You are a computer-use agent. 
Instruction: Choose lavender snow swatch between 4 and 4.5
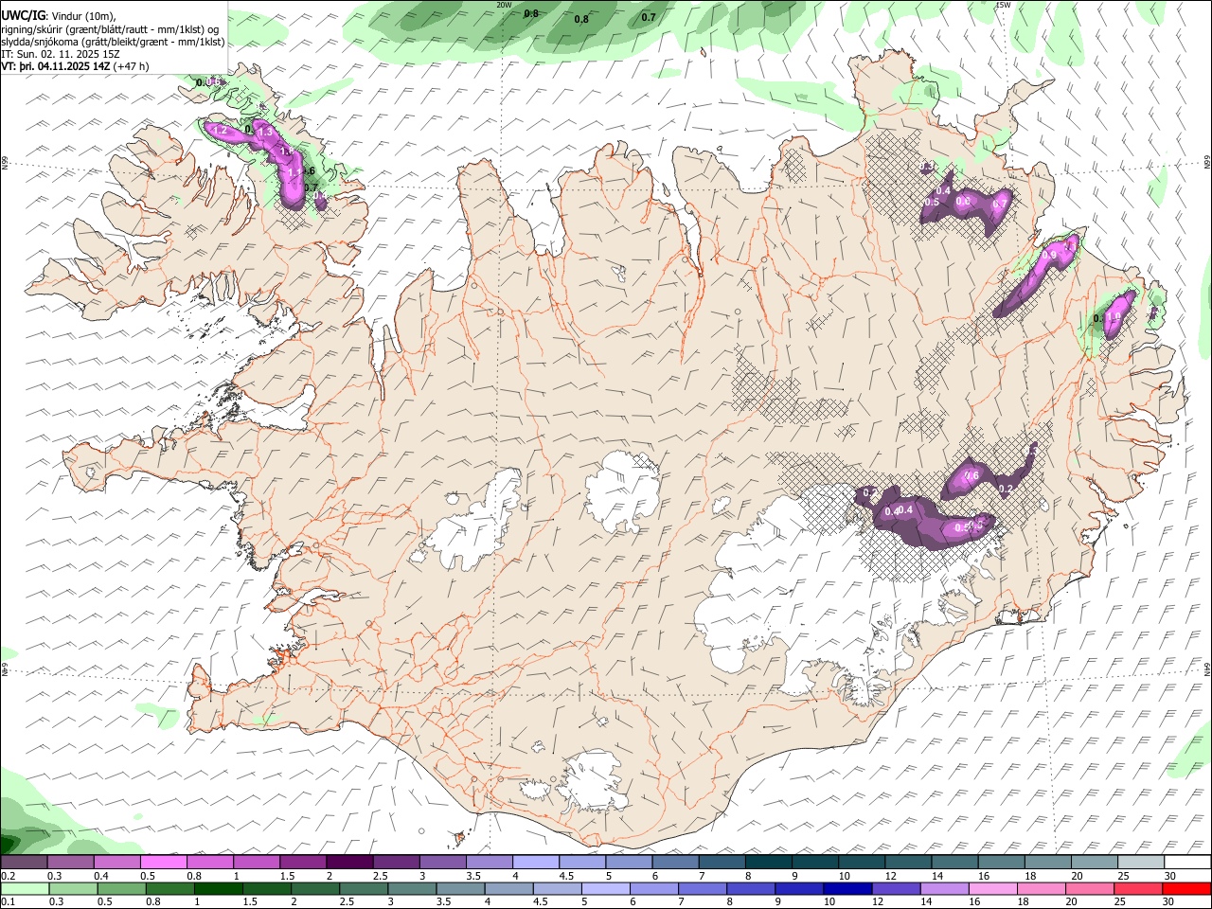(x=536, y=863)
